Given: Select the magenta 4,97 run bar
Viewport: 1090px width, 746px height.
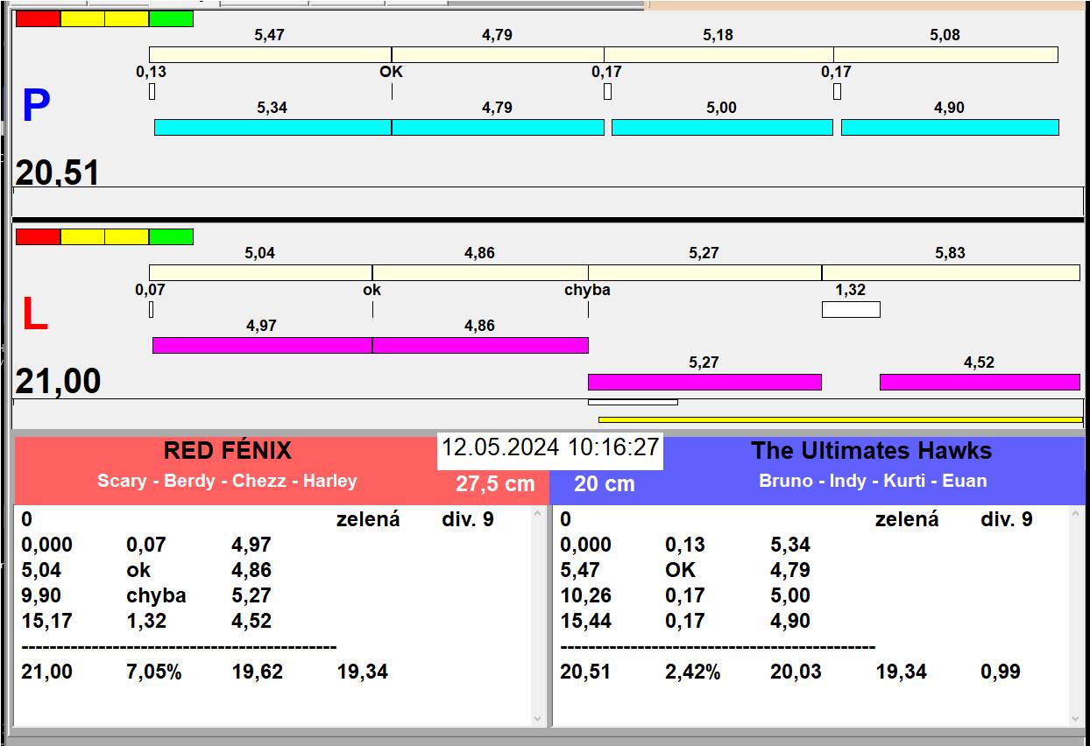Looking at the screenshot, I should click(262, 345).
